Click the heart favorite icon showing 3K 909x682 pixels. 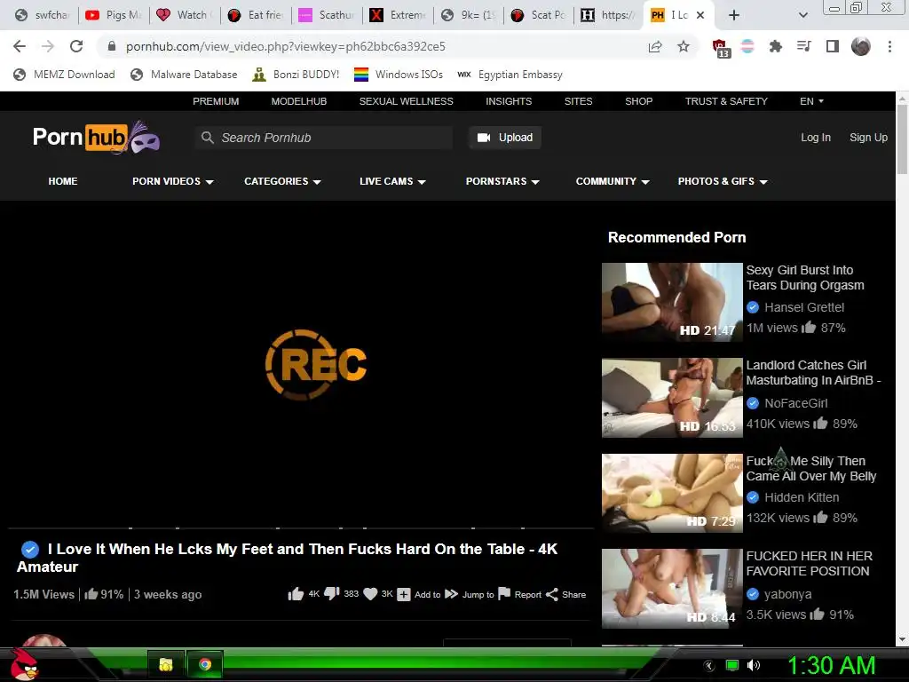(x=370, y=594)
